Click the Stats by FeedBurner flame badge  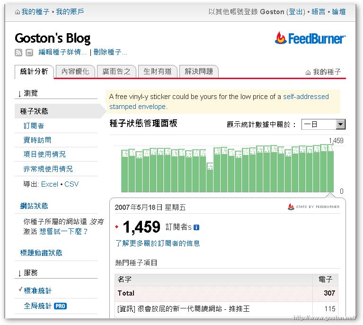coord(313,207)
